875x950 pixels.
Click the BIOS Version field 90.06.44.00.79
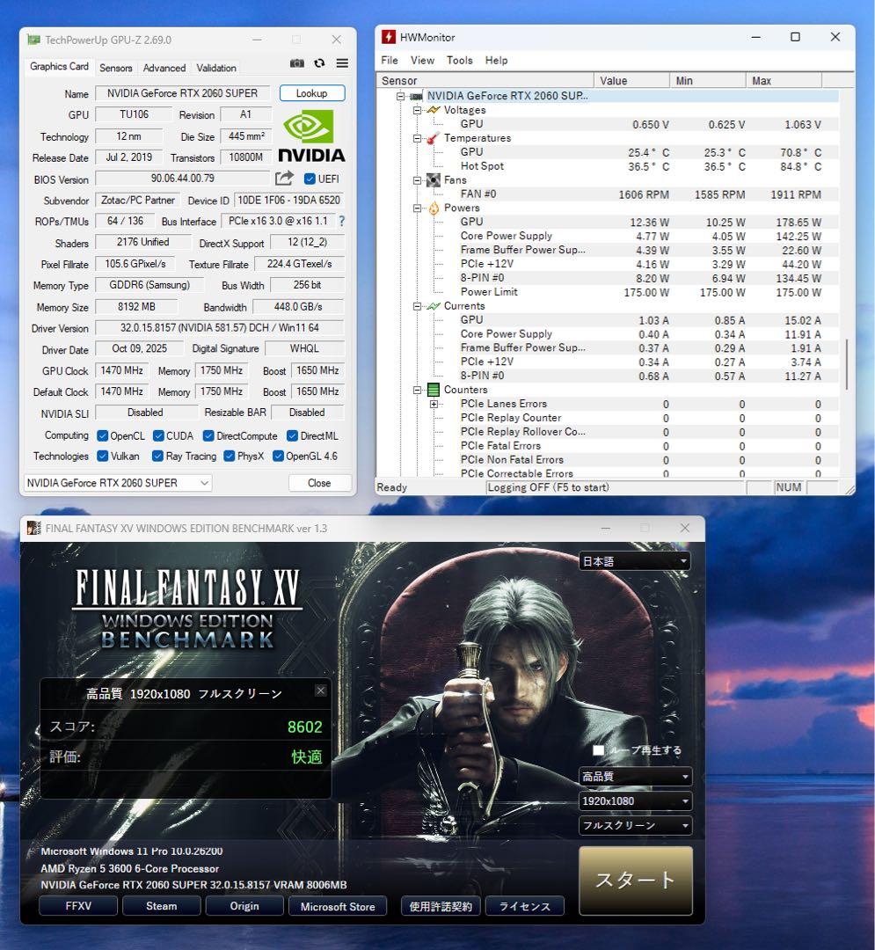(183, 178)
